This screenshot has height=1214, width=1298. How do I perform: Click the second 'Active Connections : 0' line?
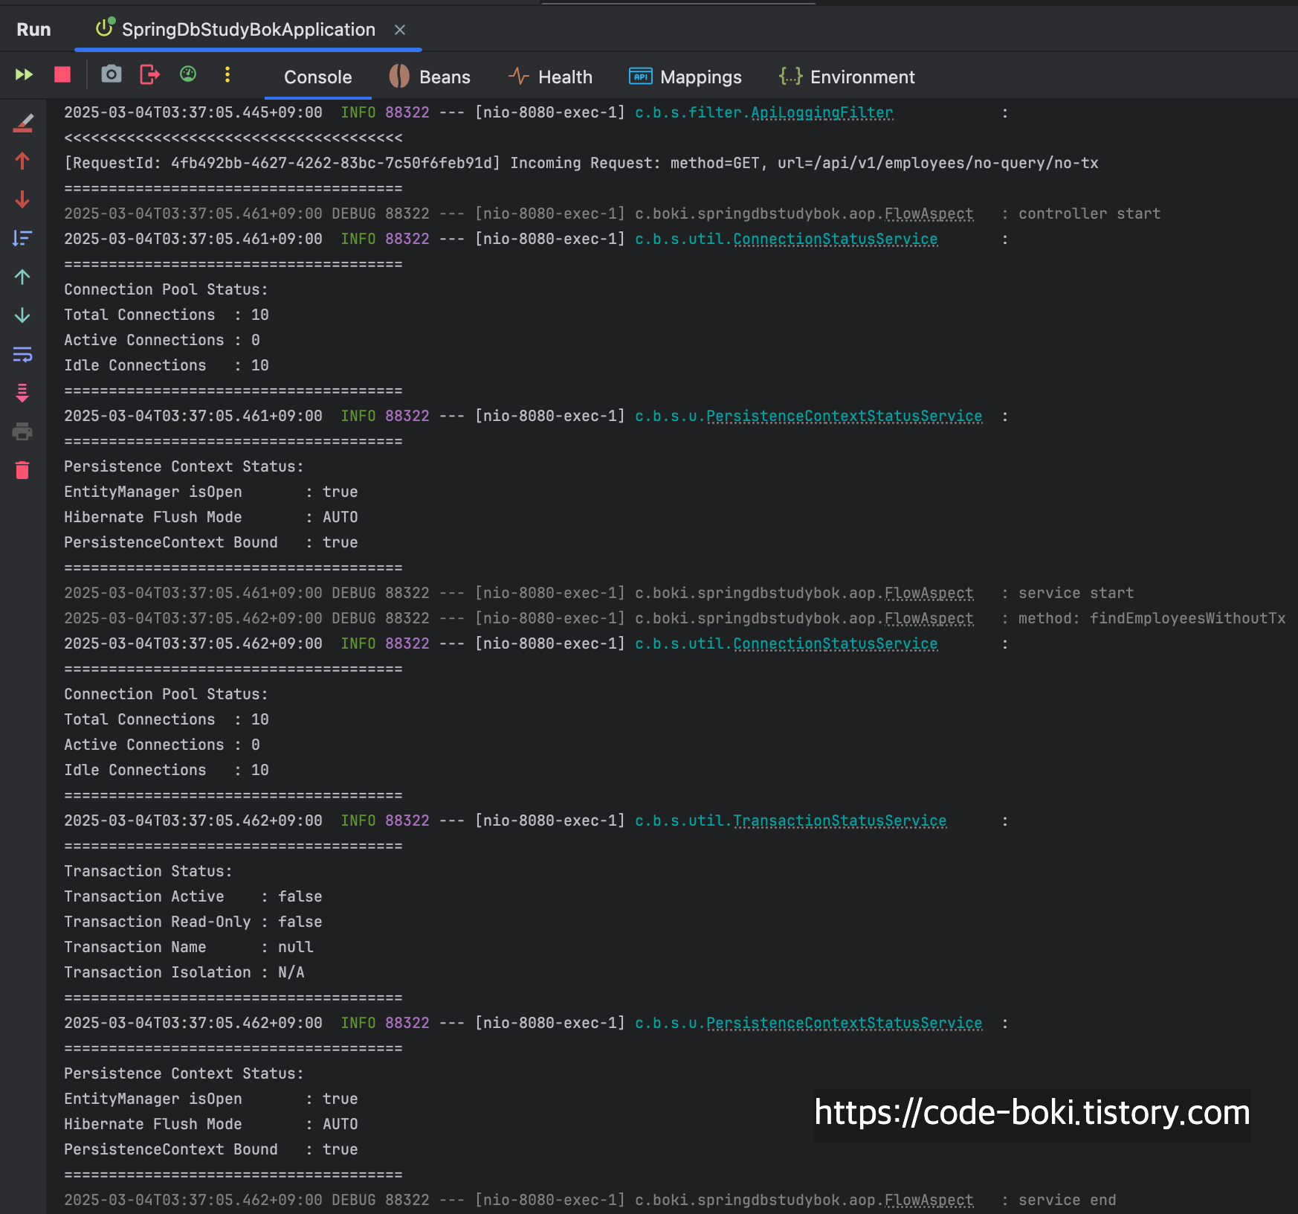[x=162, y=745]
